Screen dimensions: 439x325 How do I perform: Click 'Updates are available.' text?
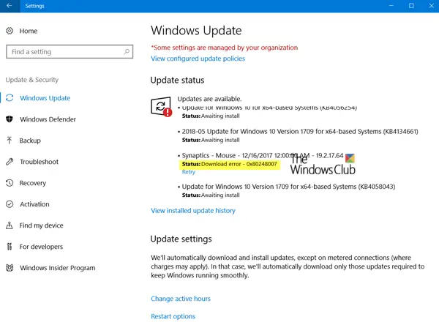click(209, 99)
